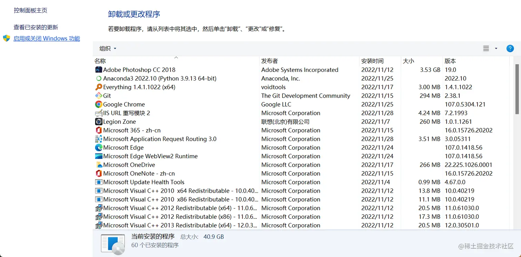Click version 22.225.1026.0001 cell
Screen dimensions: 521x257
tap(469, 165)
